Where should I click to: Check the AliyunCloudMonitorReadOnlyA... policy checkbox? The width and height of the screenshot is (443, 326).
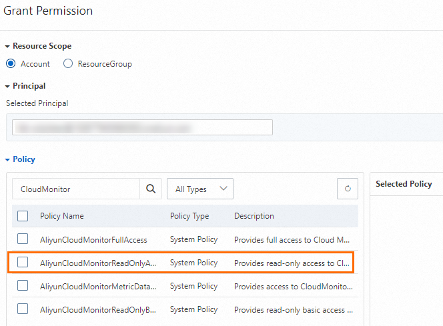pyautogui.click(x=23, y=262)
